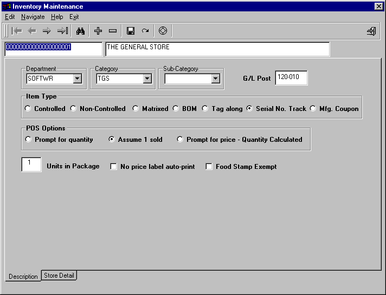
Task: Expand the Sub-Category dropdown arrow
Action: pyautogui.click(x=216, y=78)
